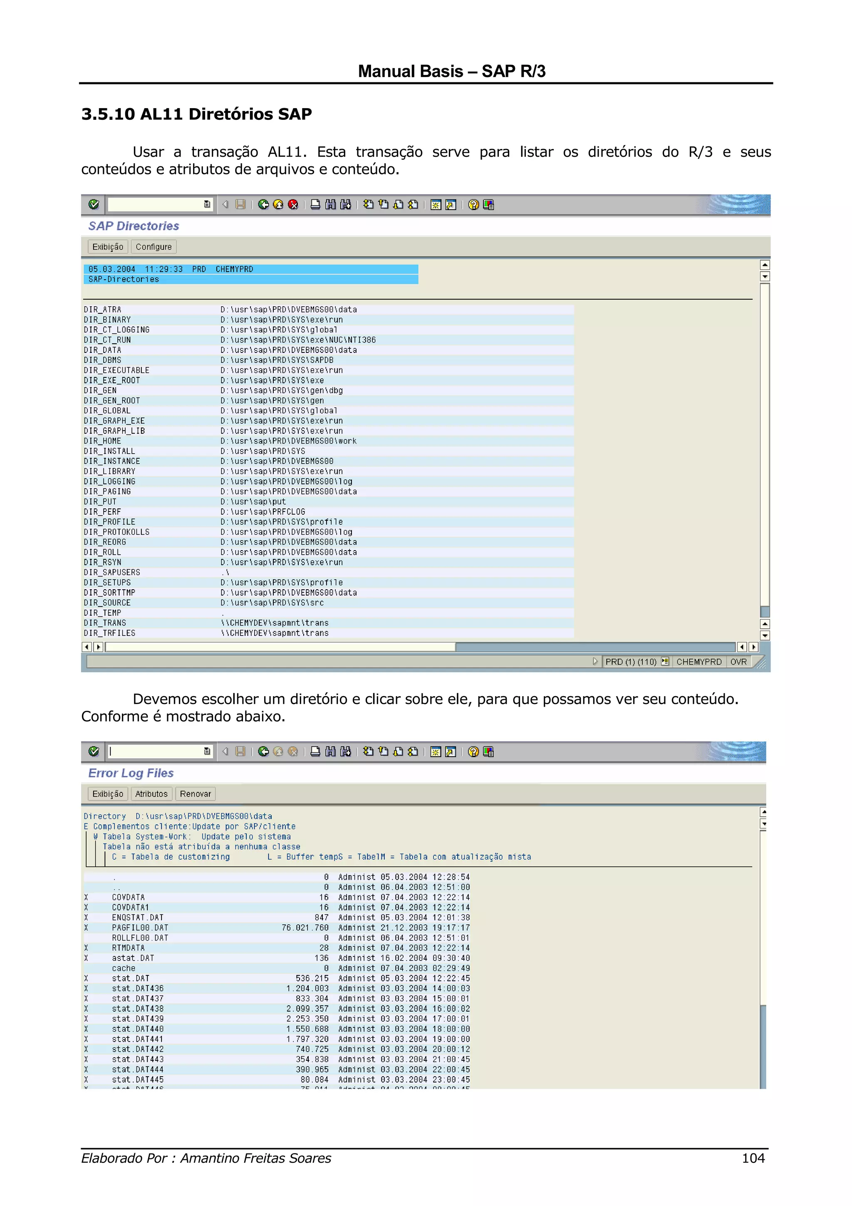Select the ROLLFL00.DAT file entry
852x1206 pixels.
click(277, 938)
